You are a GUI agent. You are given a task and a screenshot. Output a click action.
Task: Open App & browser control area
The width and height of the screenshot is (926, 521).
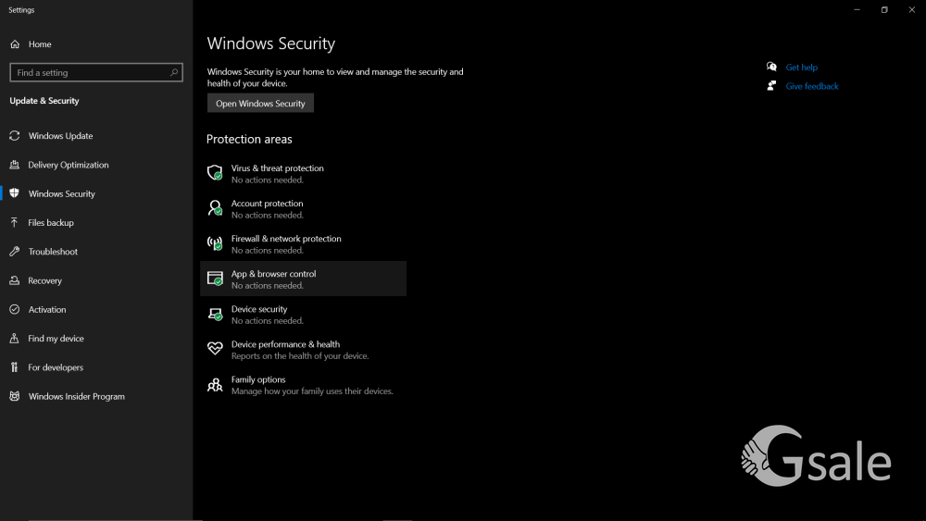303,279
